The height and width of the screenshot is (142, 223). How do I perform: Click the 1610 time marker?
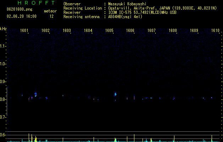coord(215,31)
